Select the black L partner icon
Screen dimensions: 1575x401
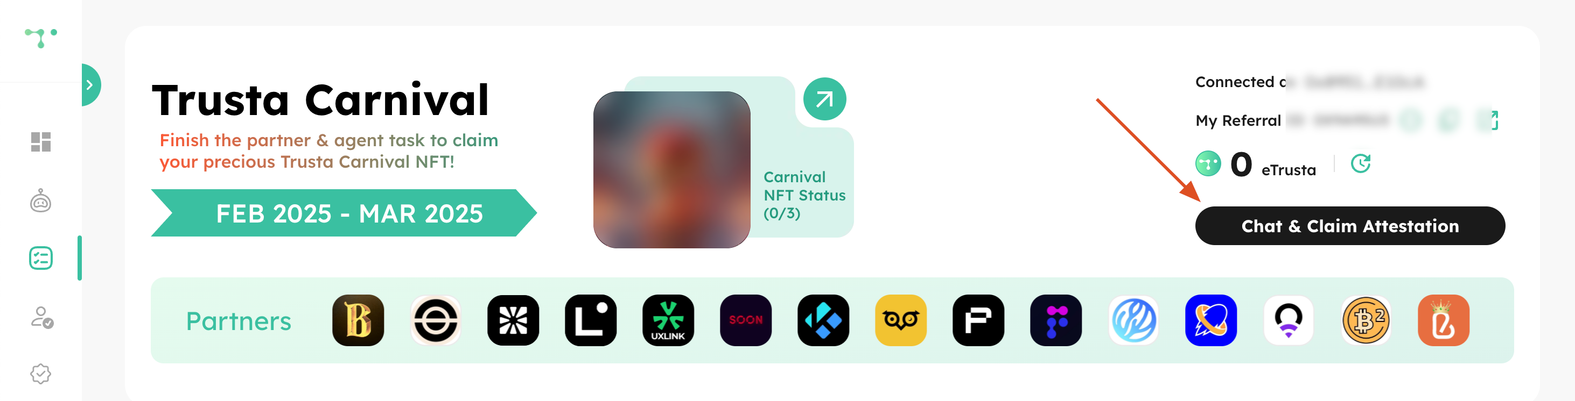[x=591, y=320]
